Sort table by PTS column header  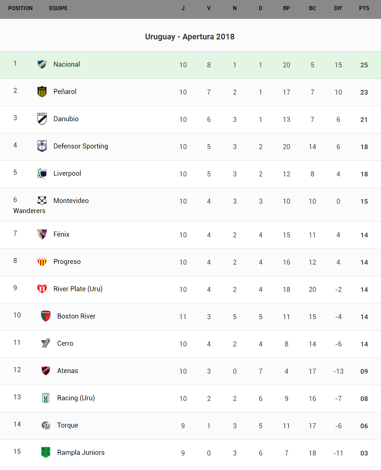pos(364,8)
